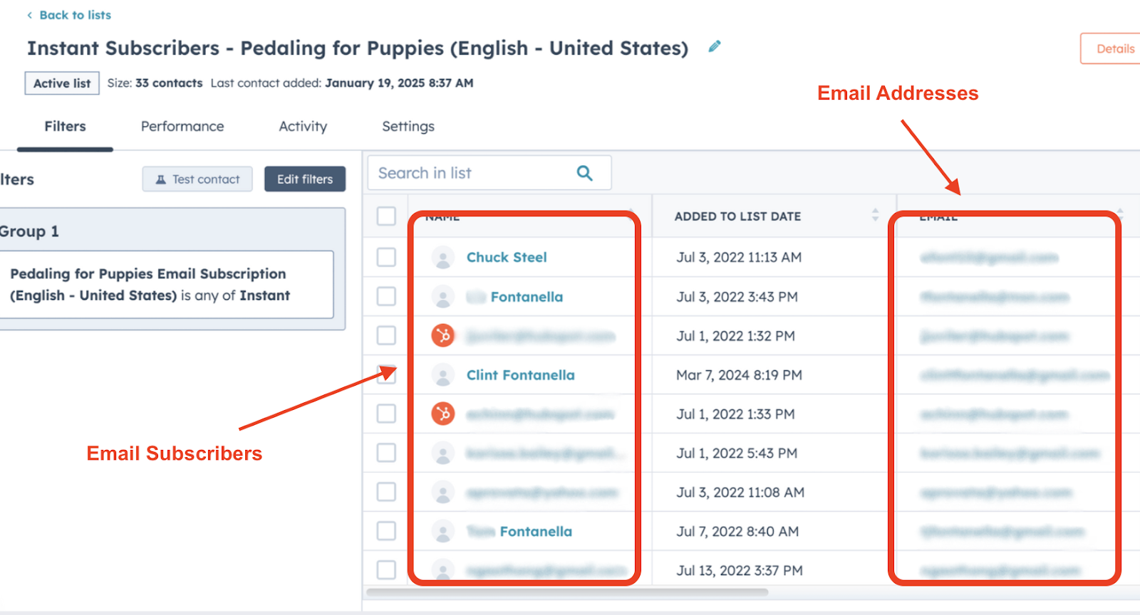Click Clint Fontanella's avatar icon
The height and width of the screenshot is (615, 1140).
click(x=443, y=375)
